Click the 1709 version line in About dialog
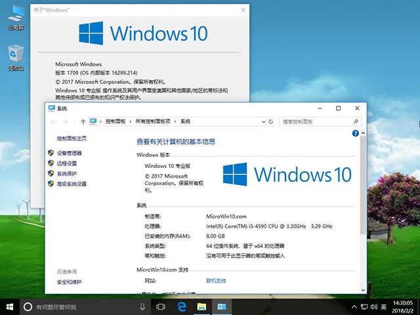Viewport: 420px width, 315px height. (x=96, y=73)
